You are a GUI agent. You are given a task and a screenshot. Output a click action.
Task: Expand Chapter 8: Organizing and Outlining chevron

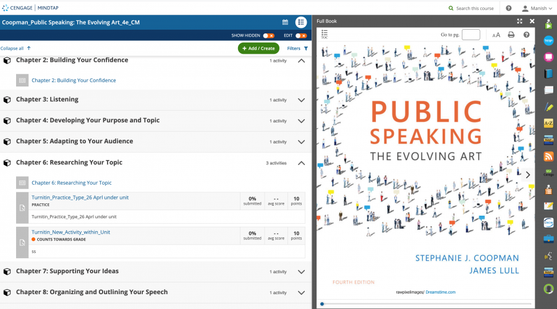click(301, 293)
